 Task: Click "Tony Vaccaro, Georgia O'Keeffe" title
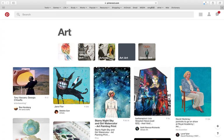click(x=25, y=99)
